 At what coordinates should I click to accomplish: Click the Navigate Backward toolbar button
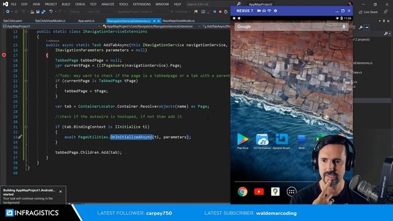[8, 12]
